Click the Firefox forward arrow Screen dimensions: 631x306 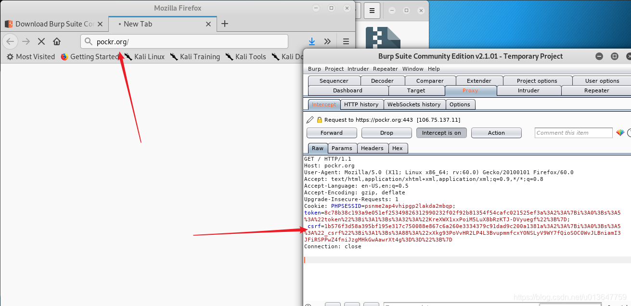pyautogui.click(x=26, y=41)
